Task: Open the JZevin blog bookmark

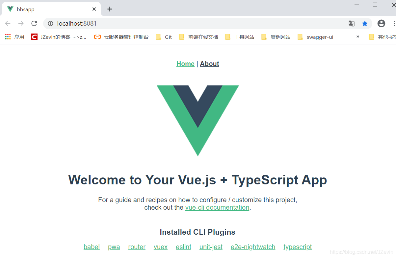Action: tap(59, 37)
